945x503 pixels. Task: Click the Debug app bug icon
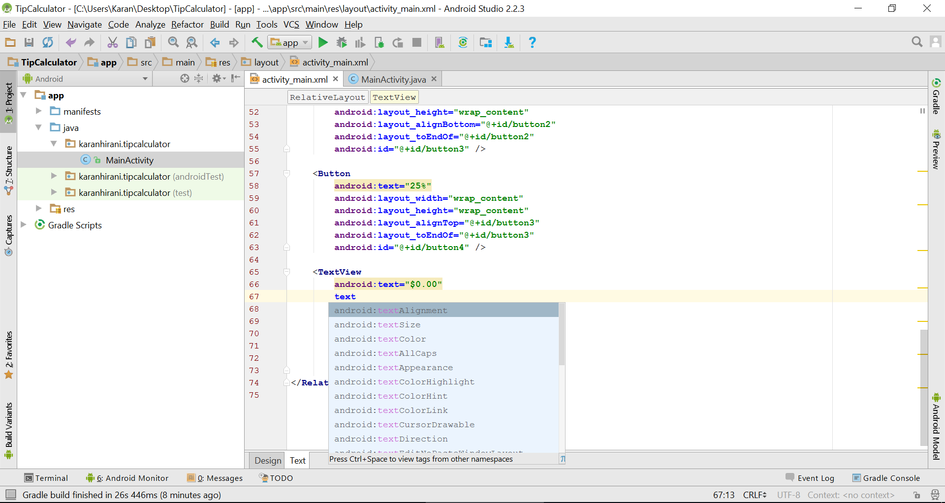tap(342, 43)
